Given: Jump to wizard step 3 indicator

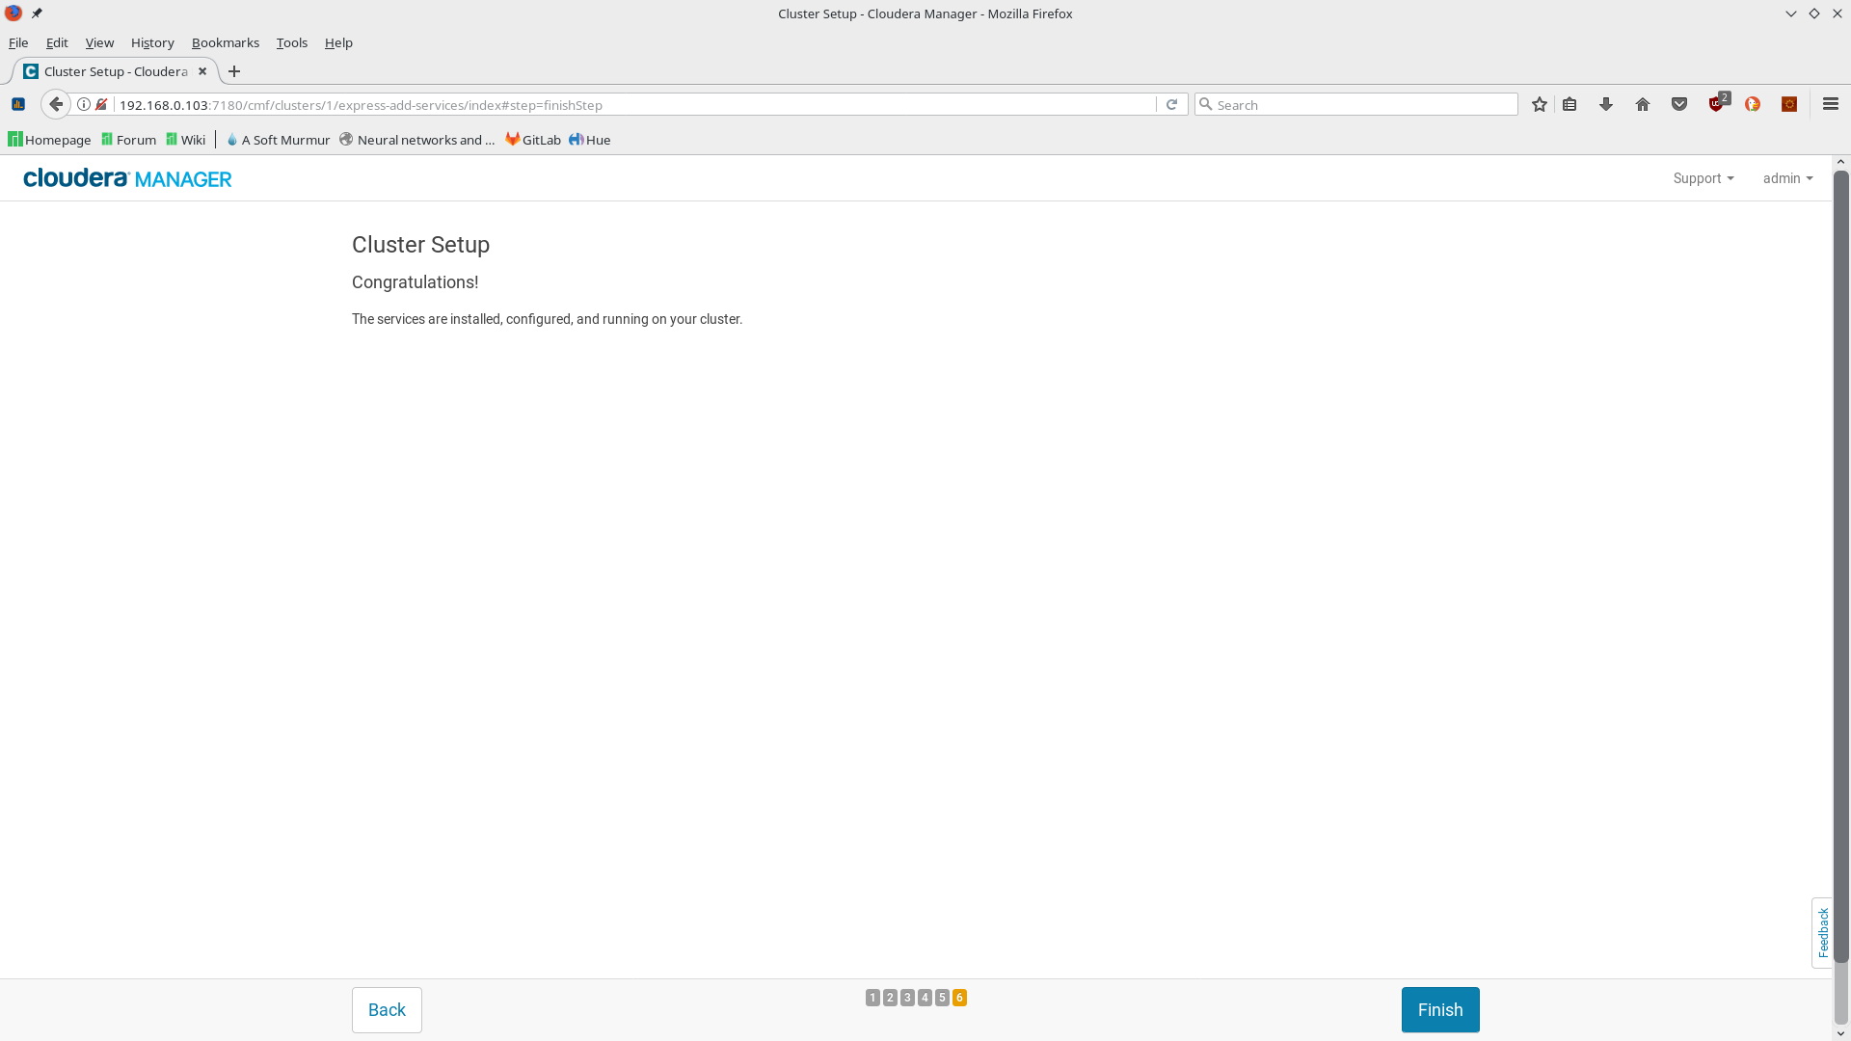Looking at the screenshot, I should pyautogui.click(x=907, y=998).
